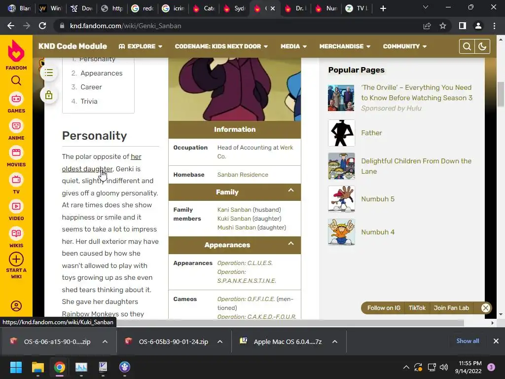Share this page via address bar icon
The image size is (505, 379).
[427, 26]
